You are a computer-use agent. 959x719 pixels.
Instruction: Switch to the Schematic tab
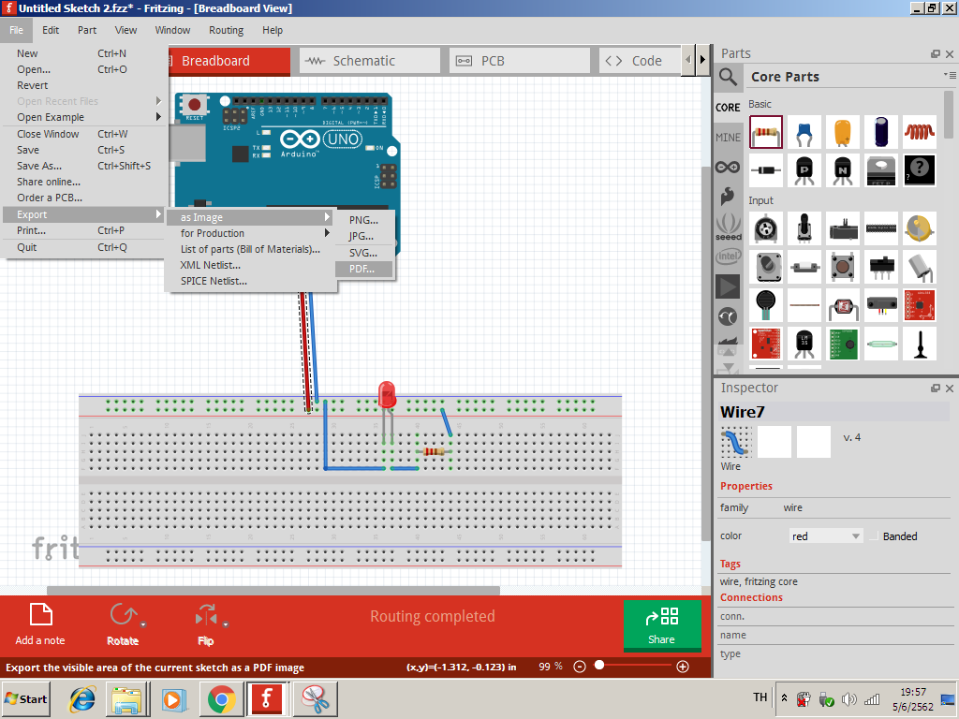click(369, 61)
